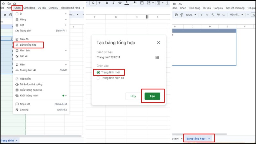Image resolution: width=256 pixels, height=144 pixels.
Task: Open the text color underlined A
Action: (127, 3)
